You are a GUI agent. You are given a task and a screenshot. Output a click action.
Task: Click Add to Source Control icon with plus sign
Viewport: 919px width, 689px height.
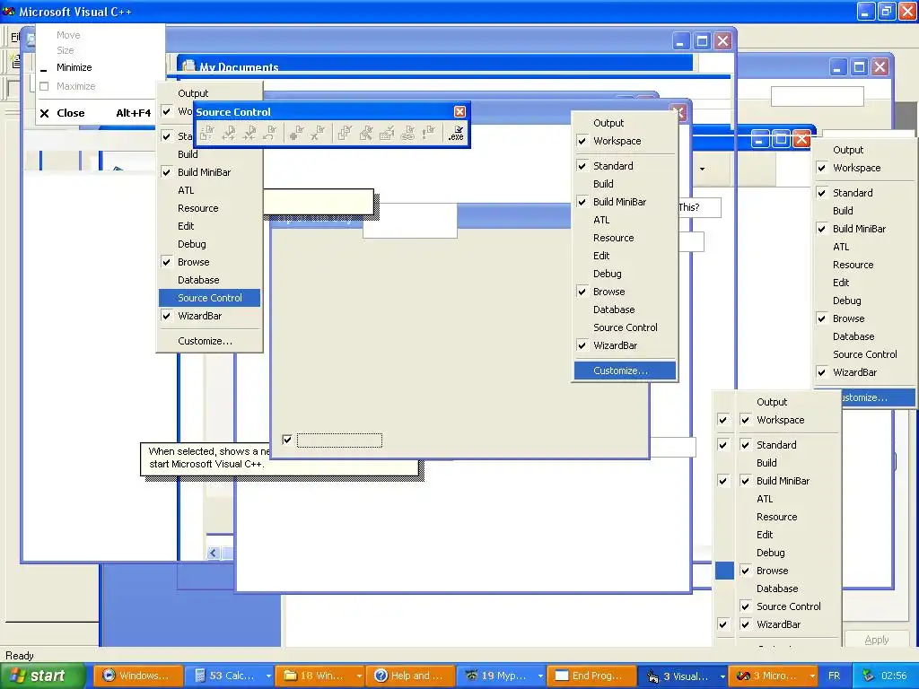(x=296, y=133)
